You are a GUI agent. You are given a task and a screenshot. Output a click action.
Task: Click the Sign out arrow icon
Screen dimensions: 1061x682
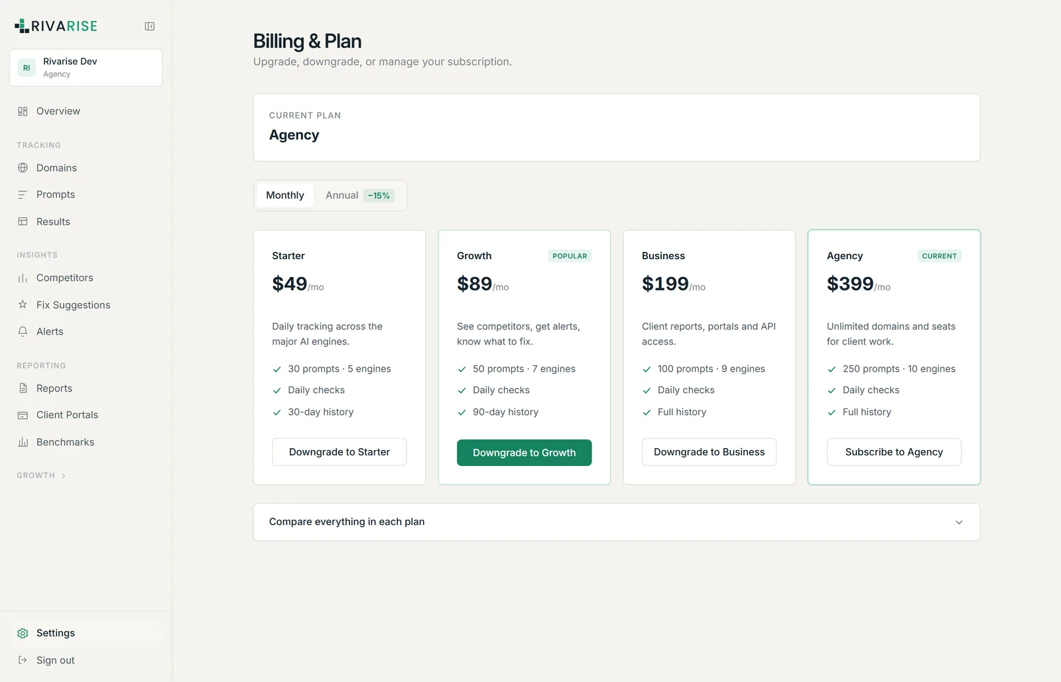pyautogui.click(x=23, y=660)
